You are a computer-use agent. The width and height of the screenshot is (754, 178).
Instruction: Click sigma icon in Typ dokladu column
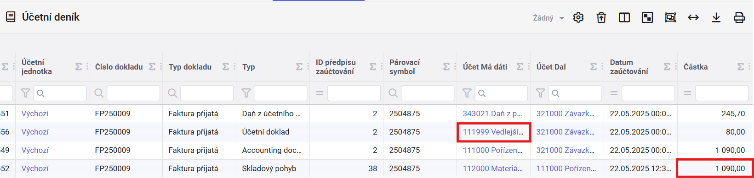pyautogui.click(x=226, y=67)
